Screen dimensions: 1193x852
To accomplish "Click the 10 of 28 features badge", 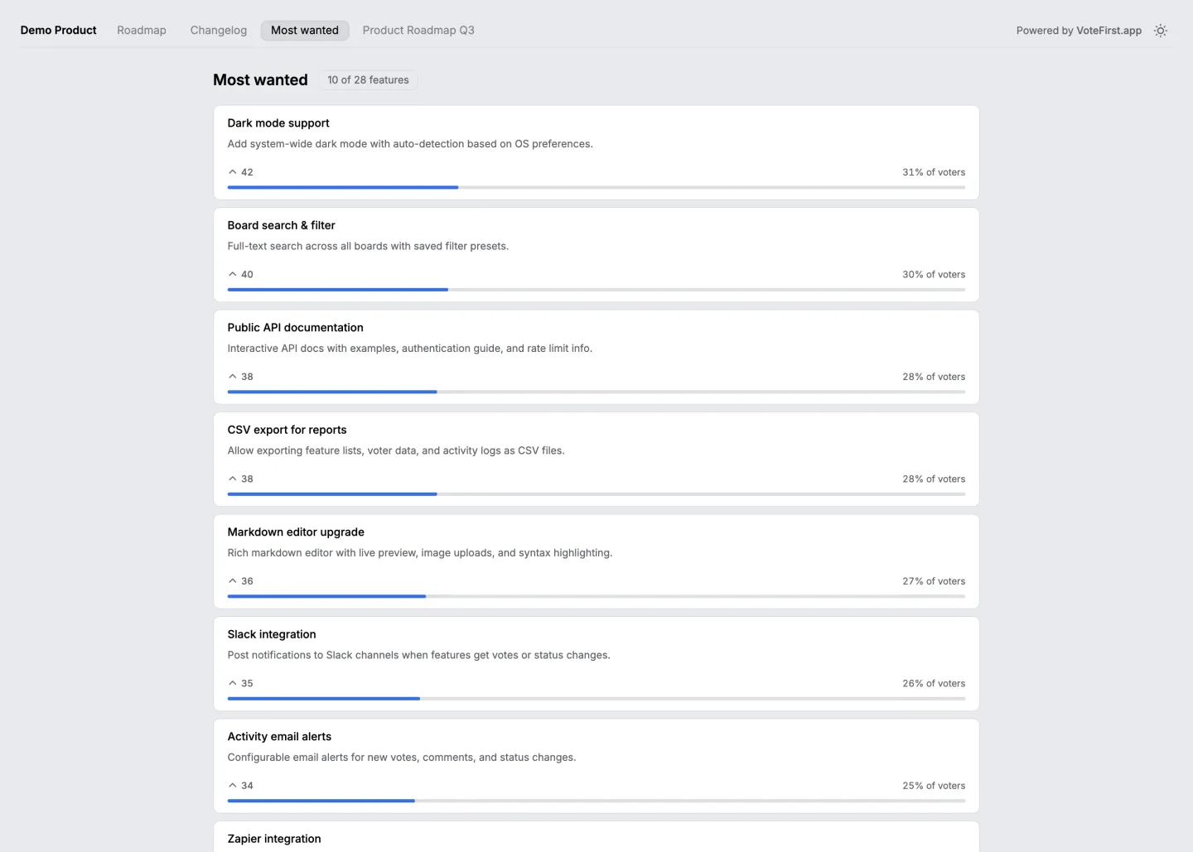I will (368, 80).
